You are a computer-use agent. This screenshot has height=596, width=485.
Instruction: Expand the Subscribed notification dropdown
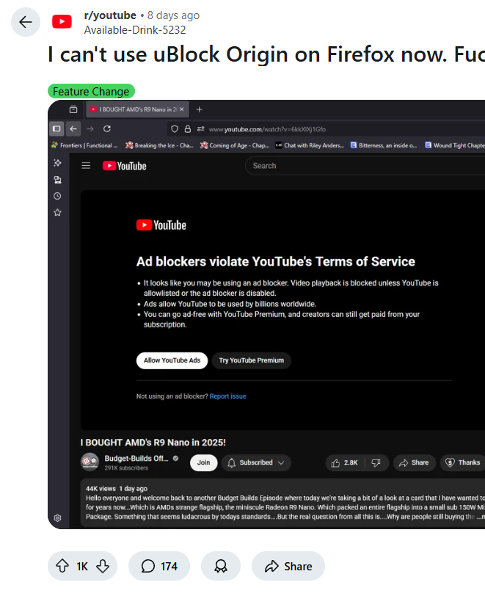(x=256, y=462)
